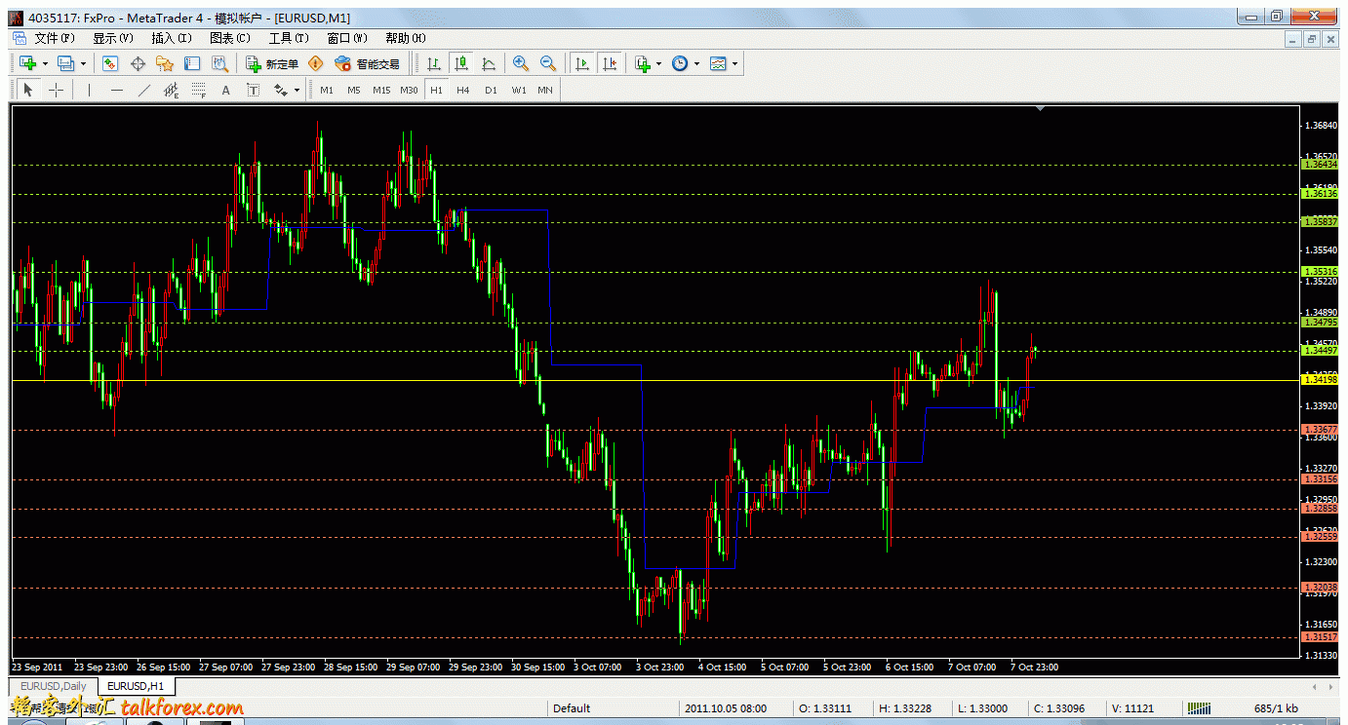Open the 帮助(H) menu
Screen dimensions: 1348x725
[406, 38]
